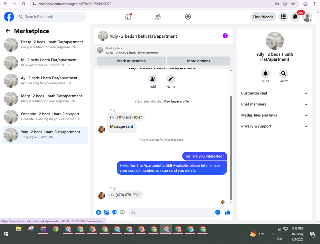Viewport: 320px width, 244px height.
Task: Attach a file with the photo icon
Action: click(107, 212)
